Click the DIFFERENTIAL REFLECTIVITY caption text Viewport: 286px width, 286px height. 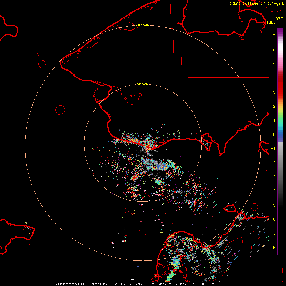[90, 284]
